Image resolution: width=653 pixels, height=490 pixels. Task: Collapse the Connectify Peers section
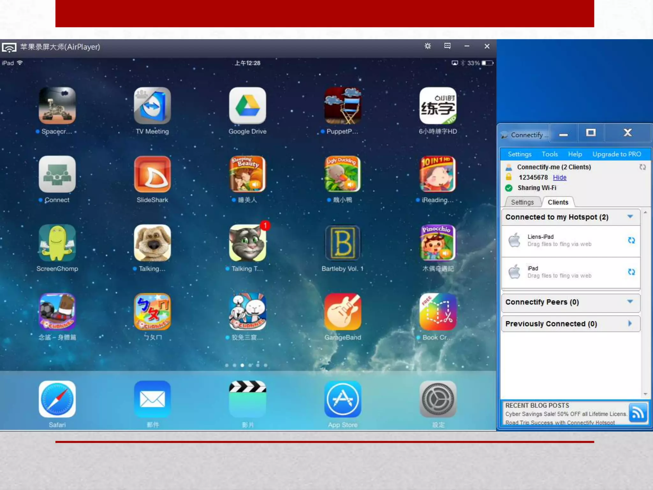[x=630, y=301]
